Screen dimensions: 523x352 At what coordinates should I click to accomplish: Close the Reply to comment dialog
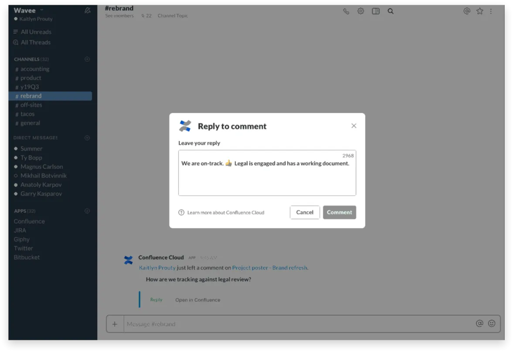tap(354, 126)
